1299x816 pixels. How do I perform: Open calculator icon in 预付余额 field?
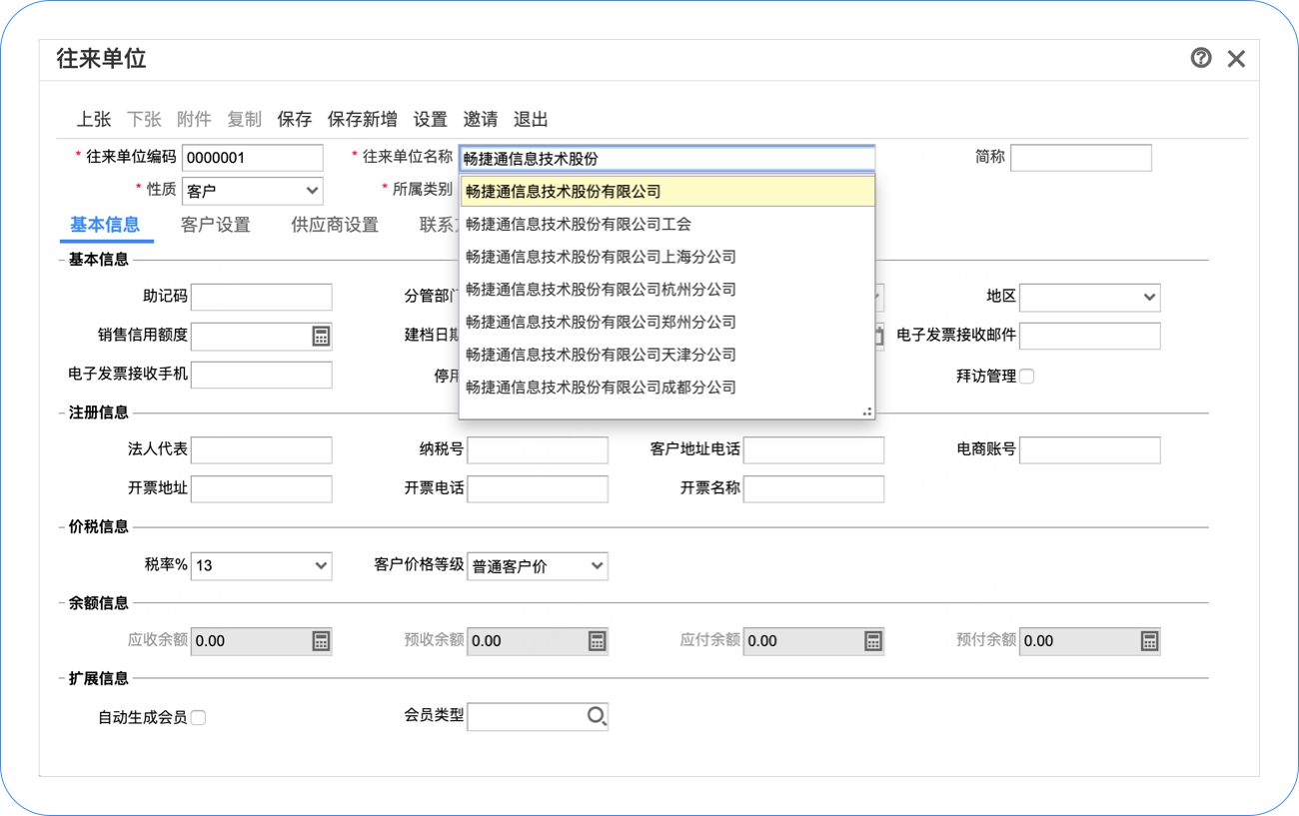coord(1149,641)
